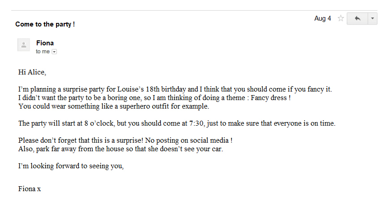Click "I'm looking forward to seeing you,"
This screenshot has width=384, height=210.
[71, 166]
